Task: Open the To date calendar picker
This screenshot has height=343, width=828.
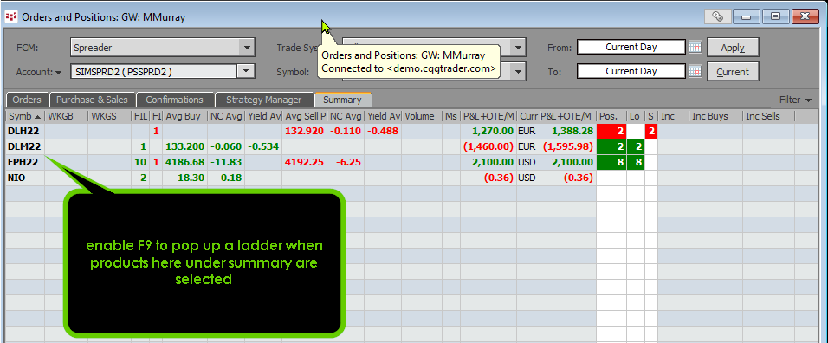Action: 695,71
